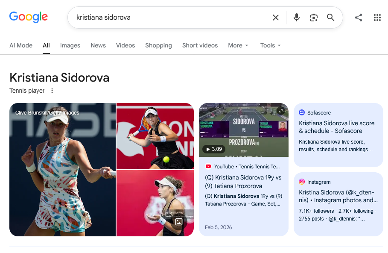
Task: Open the Instagram @k_dtennis profile link
Action: (338, 196)
